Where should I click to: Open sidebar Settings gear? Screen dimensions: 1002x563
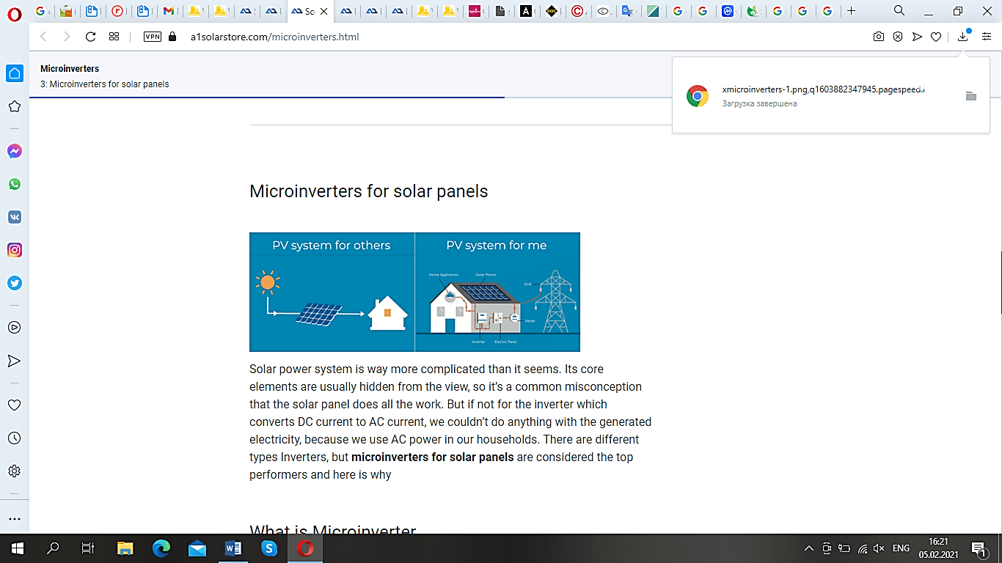click(x=14, y=471)
